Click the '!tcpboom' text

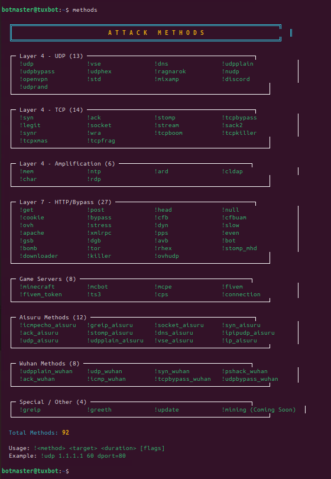click(168, 133)
